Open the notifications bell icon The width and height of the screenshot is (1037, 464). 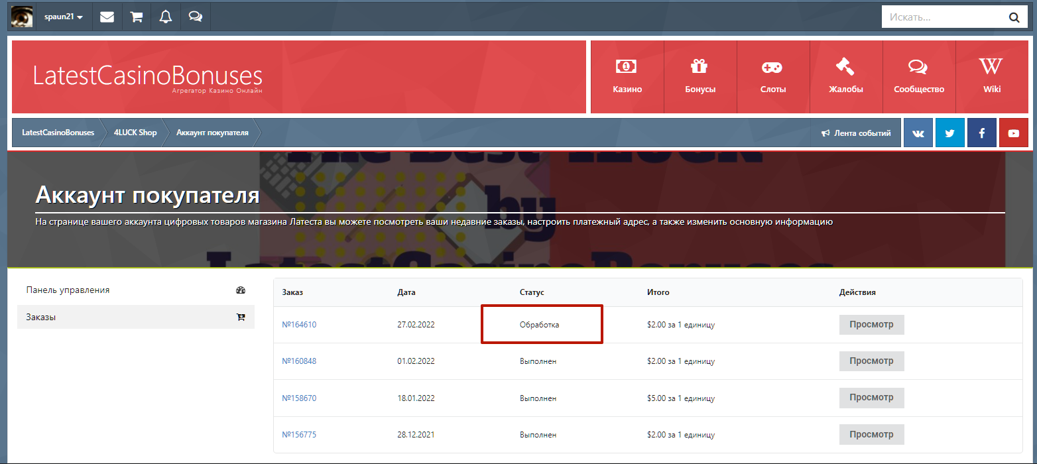pyautogui.click(x=166, y=17)
